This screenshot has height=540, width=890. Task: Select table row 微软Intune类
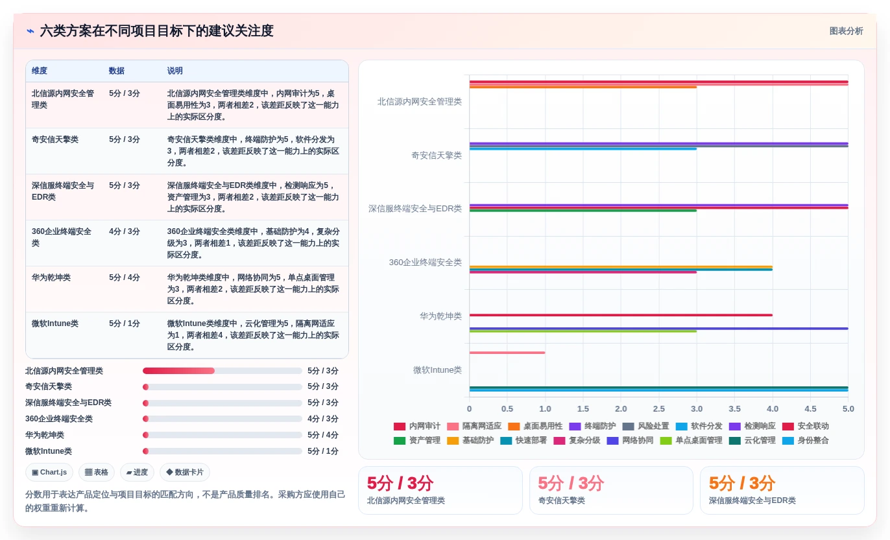point(187,335)
